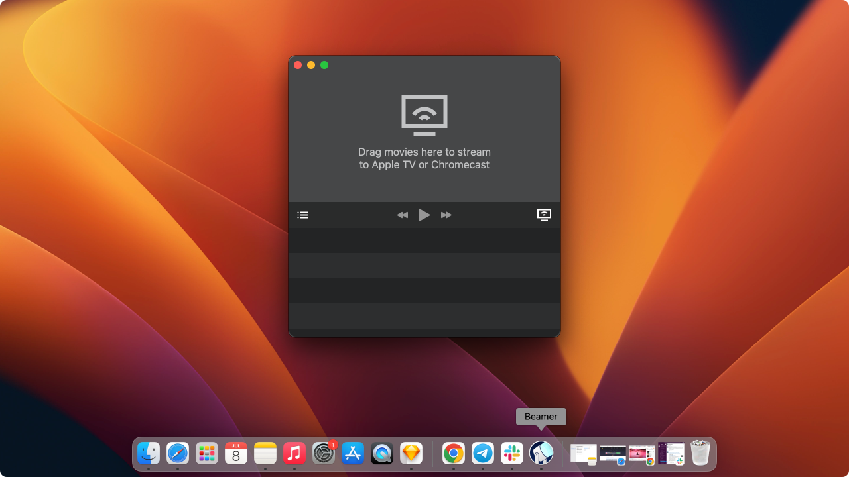Click the rewind button in Beamer

click(x=403, y=215)
